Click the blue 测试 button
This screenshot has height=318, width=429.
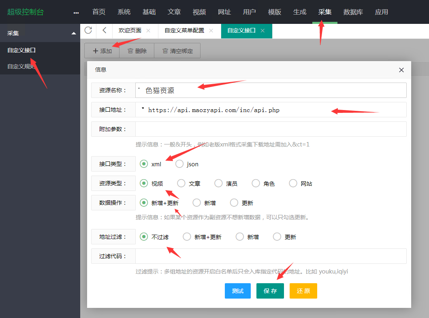tap(238, 291)
